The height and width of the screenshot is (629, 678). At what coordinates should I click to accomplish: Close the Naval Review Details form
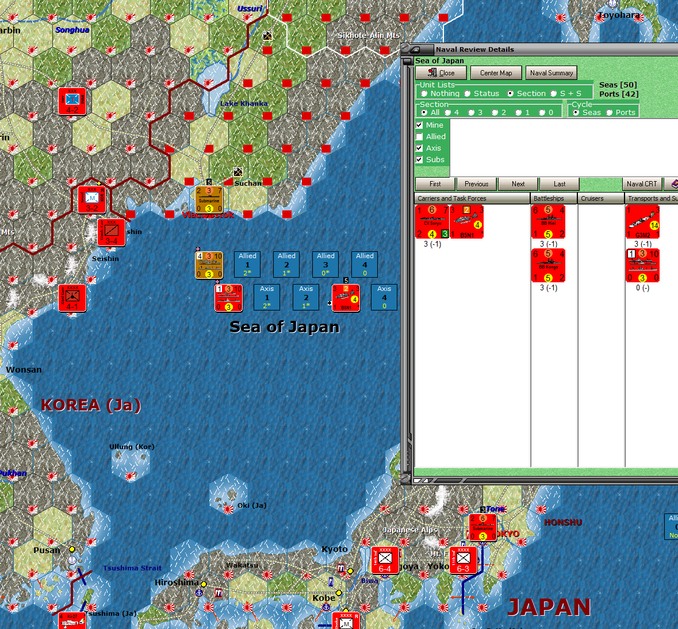click(440, 73)
